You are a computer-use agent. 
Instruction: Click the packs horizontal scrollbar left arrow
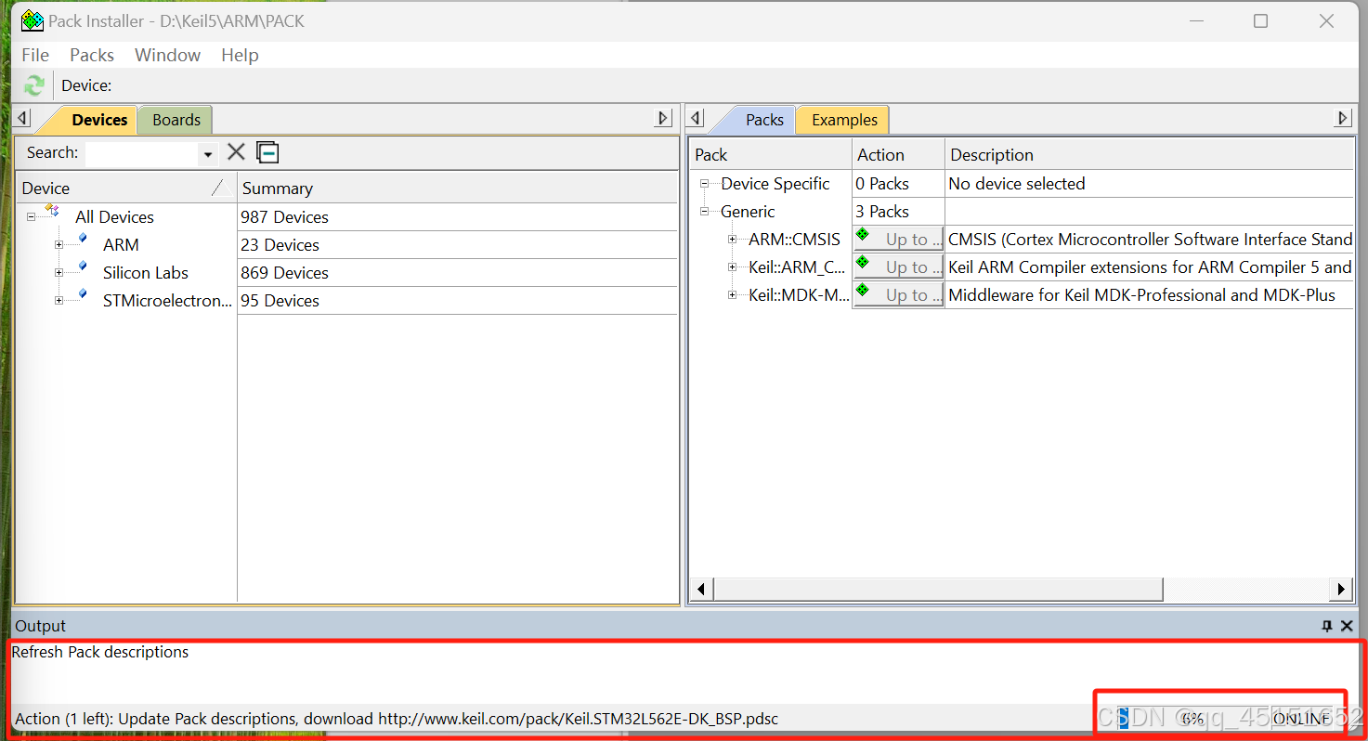[701, 589]
